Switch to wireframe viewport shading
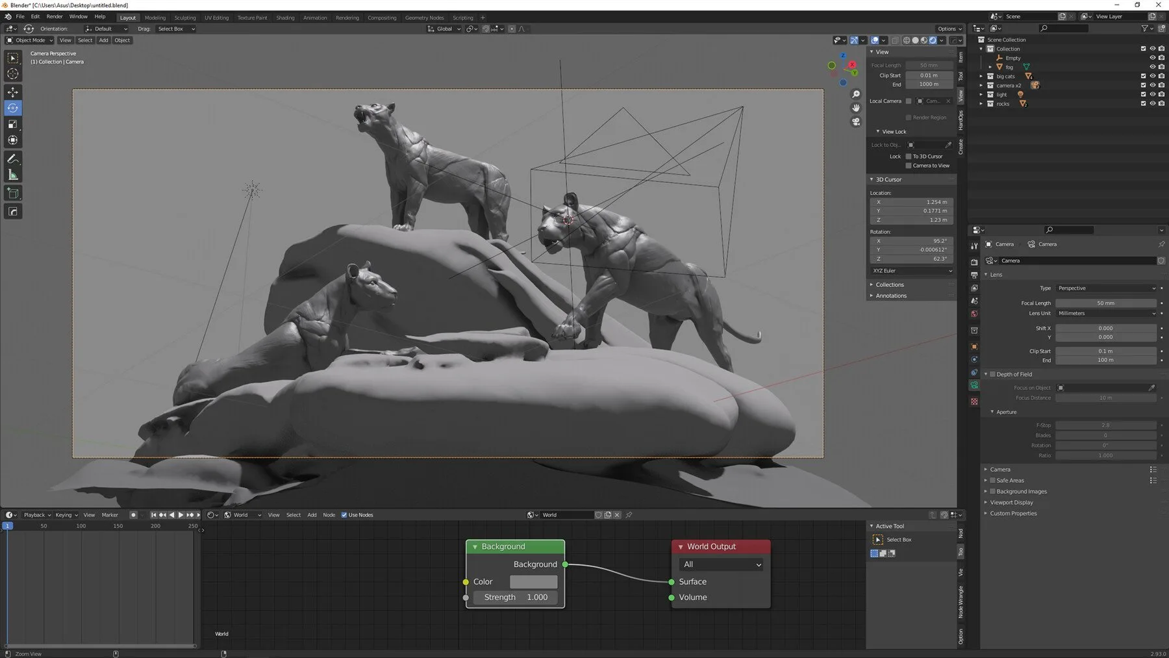This screenshot has height=658, width=1169. [x=907, y=40]
